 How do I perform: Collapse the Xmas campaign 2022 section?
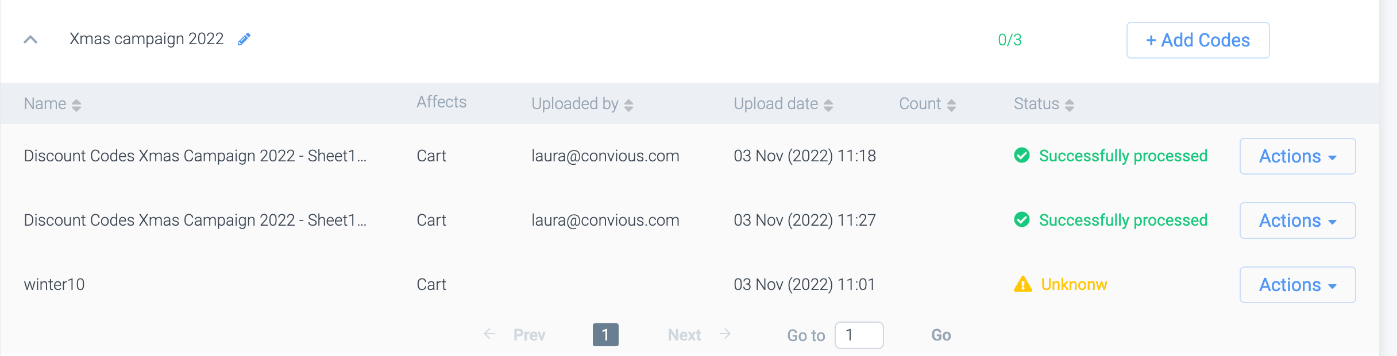click(30, 40)
